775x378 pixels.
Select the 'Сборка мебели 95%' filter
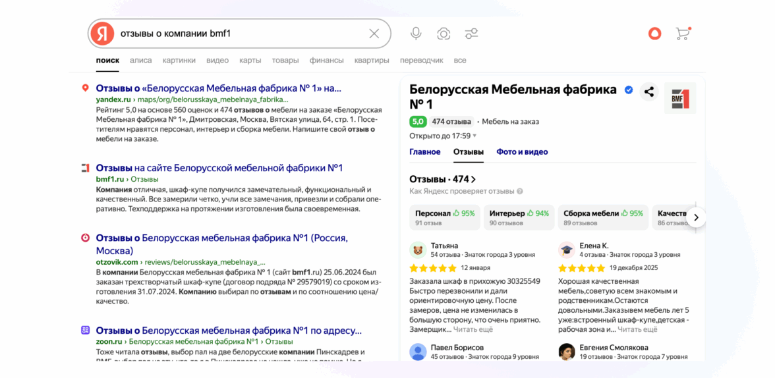tap(602, 217)
